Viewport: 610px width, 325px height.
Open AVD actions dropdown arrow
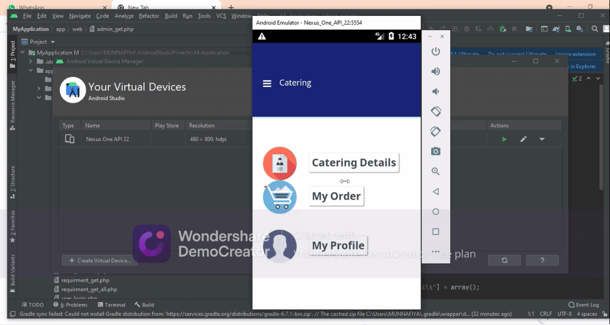point(542,139)
